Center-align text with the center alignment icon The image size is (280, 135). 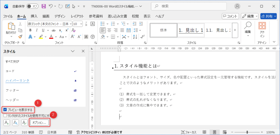coord(109,30)
